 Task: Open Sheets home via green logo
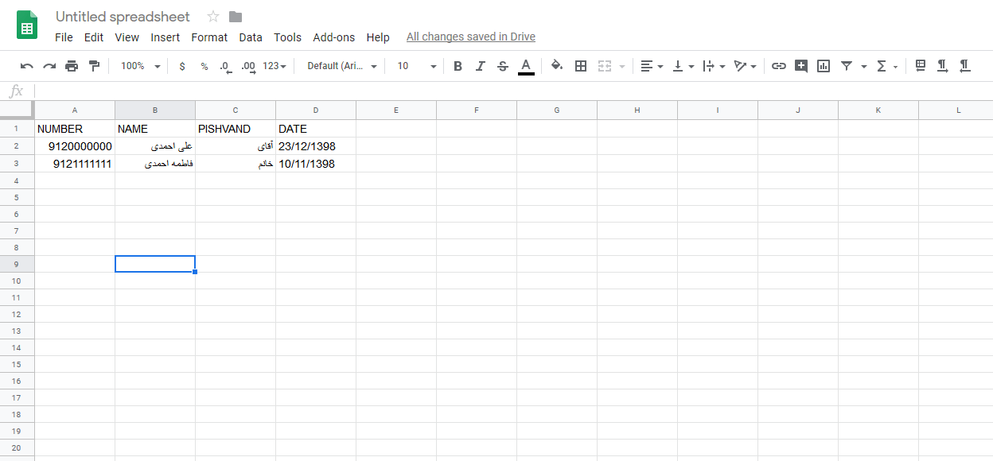[27, 25]
